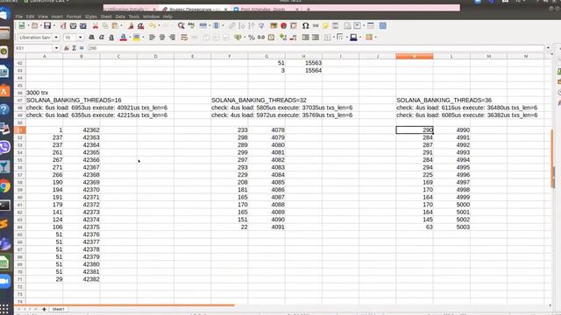Click the New spreadsheet icon
561x315 pixels.
point(21,25)
